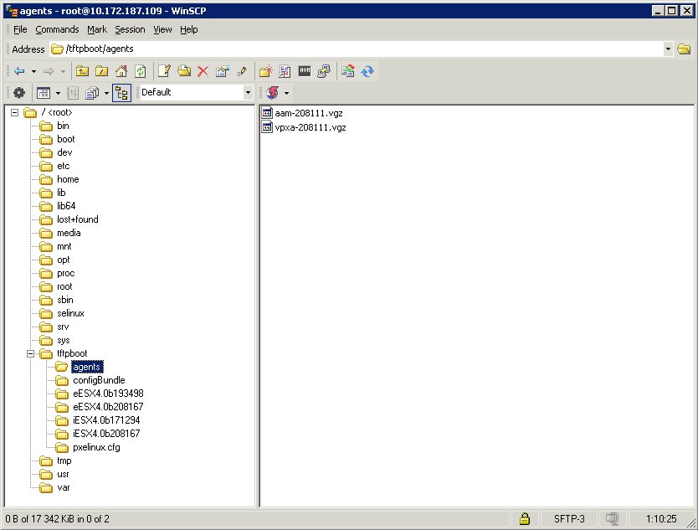Select the iESX4.0b171294 folder
The height and width of the screenshot is (530, 698).
pos(106,420)
